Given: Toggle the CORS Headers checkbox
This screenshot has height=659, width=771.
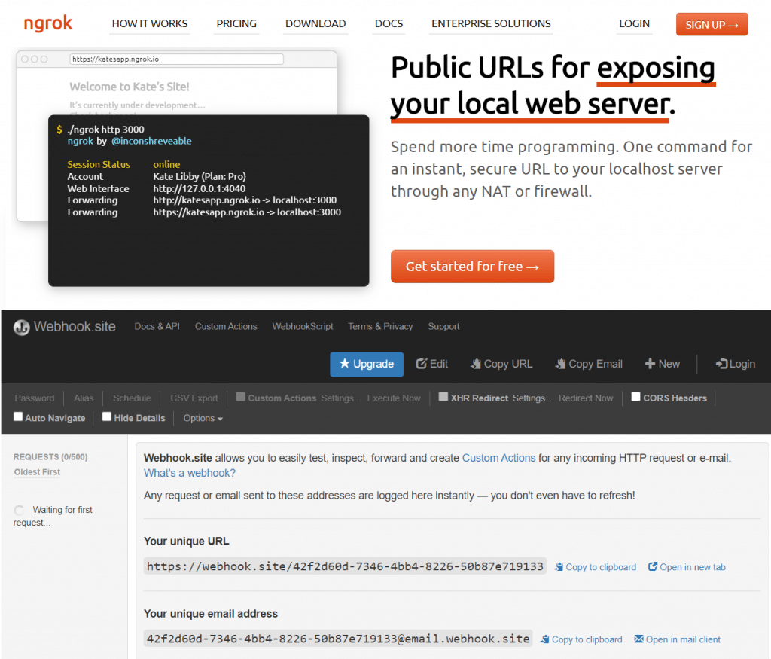Looking at the screenshot, I should 635,397.
